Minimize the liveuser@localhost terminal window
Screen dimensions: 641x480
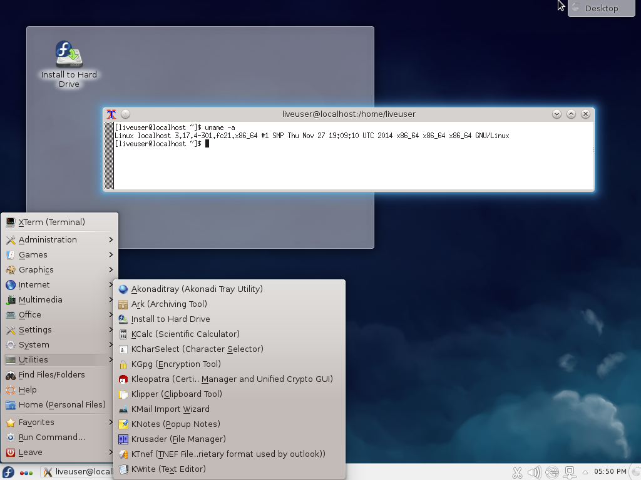[x=556, y=114]
